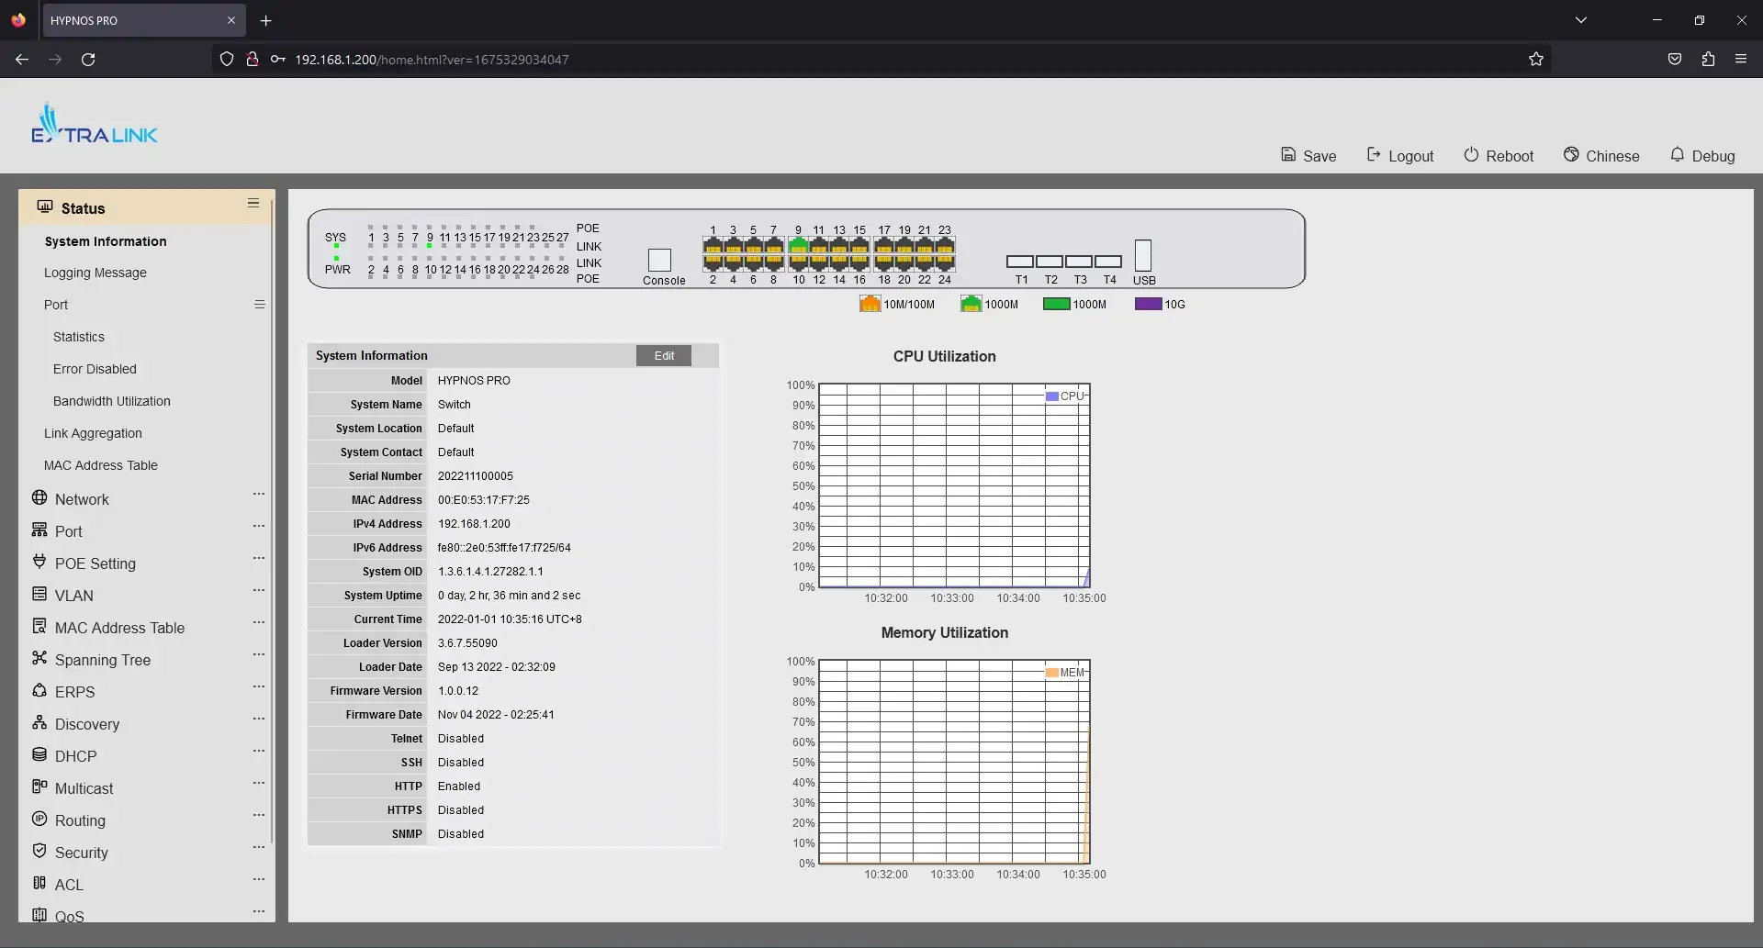Collapse the Port submenu under Status
1763x948 pixels.
point(260,305)
